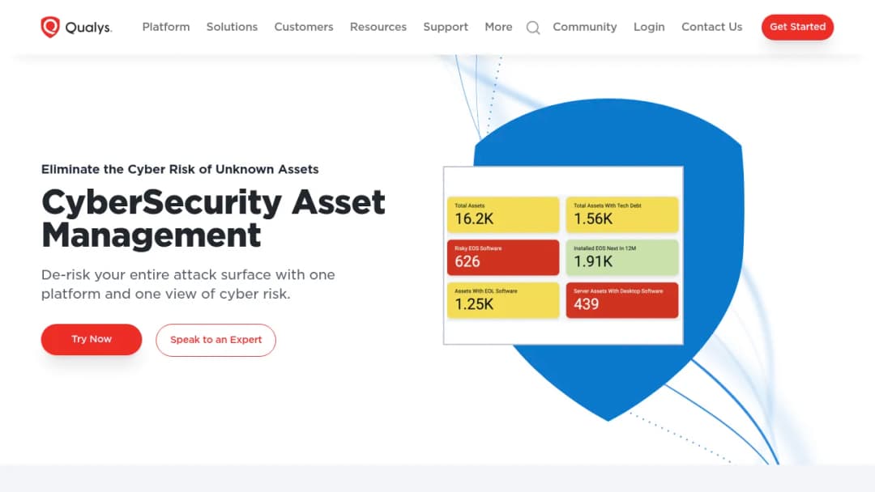The image size is (875, 492).
Task: Open the search magnifier icon
Action: (x=533, y=28)
